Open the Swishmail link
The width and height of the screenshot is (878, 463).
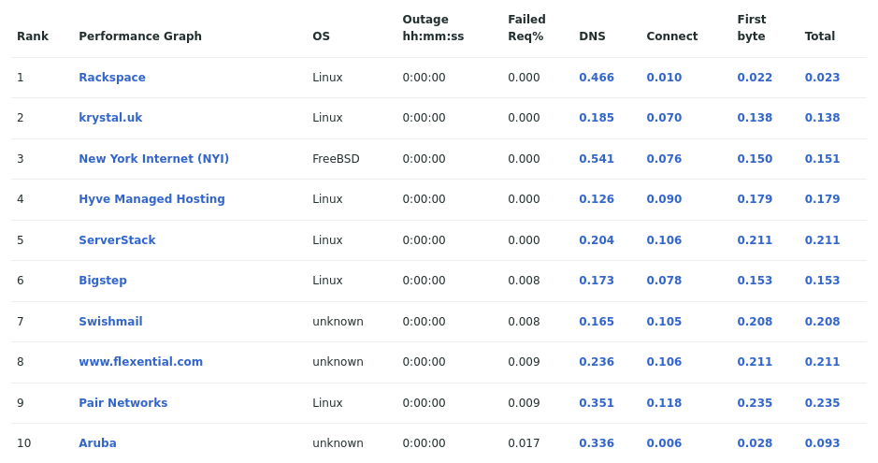point(110,322)
